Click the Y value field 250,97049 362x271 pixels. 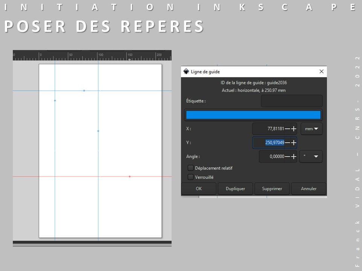[x=269, y=143]
